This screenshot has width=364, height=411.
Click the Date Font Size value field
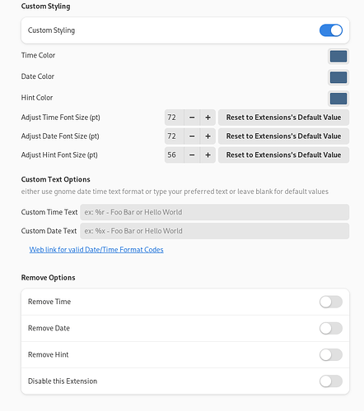pyautogui.click(x=174, y=136)
